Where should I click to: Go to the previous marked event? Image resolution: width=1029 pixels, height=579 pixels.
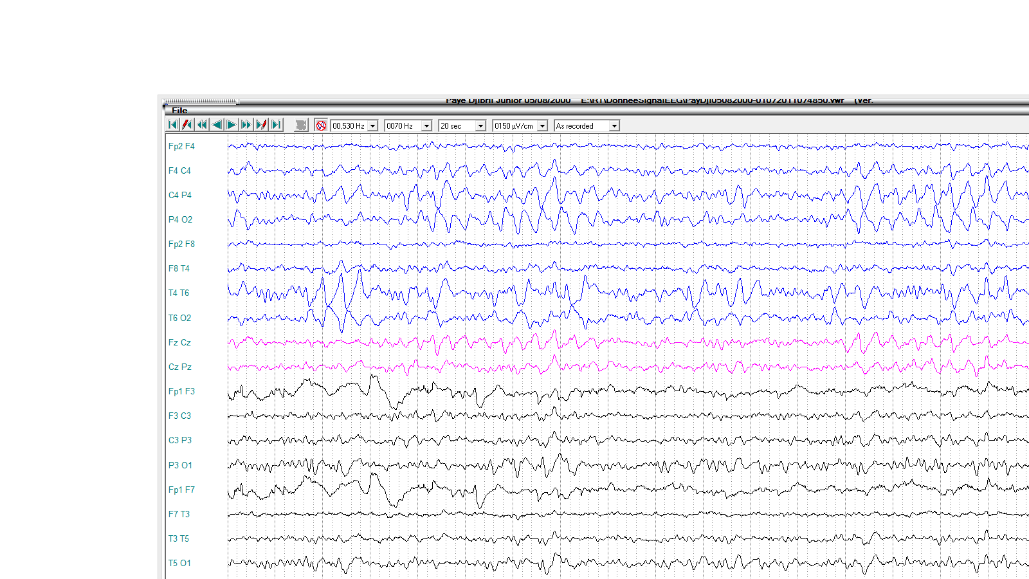point(187,125)
